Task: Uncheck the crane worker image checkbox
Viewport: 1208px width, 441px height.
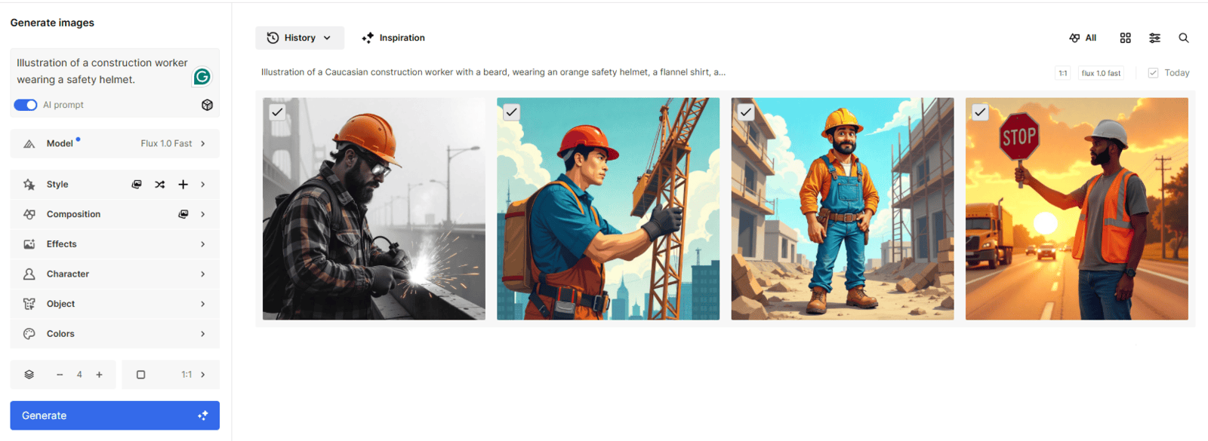Action: pos(512,112)
